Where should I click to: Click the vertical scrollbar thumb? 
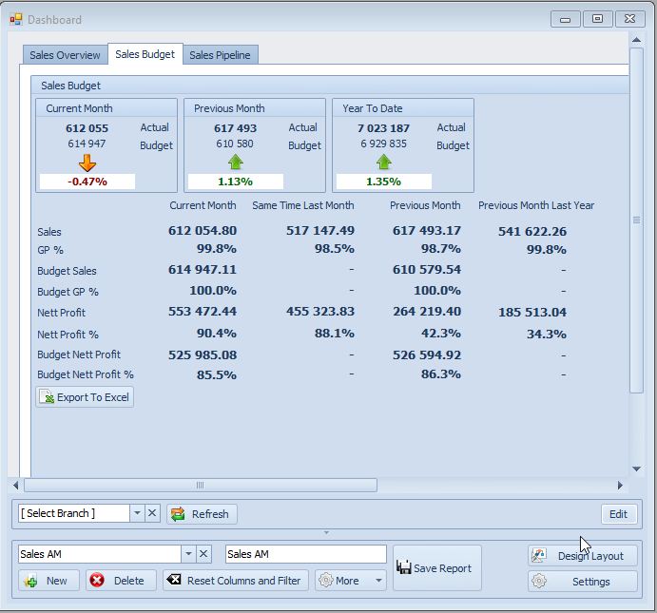pos(636,220)
